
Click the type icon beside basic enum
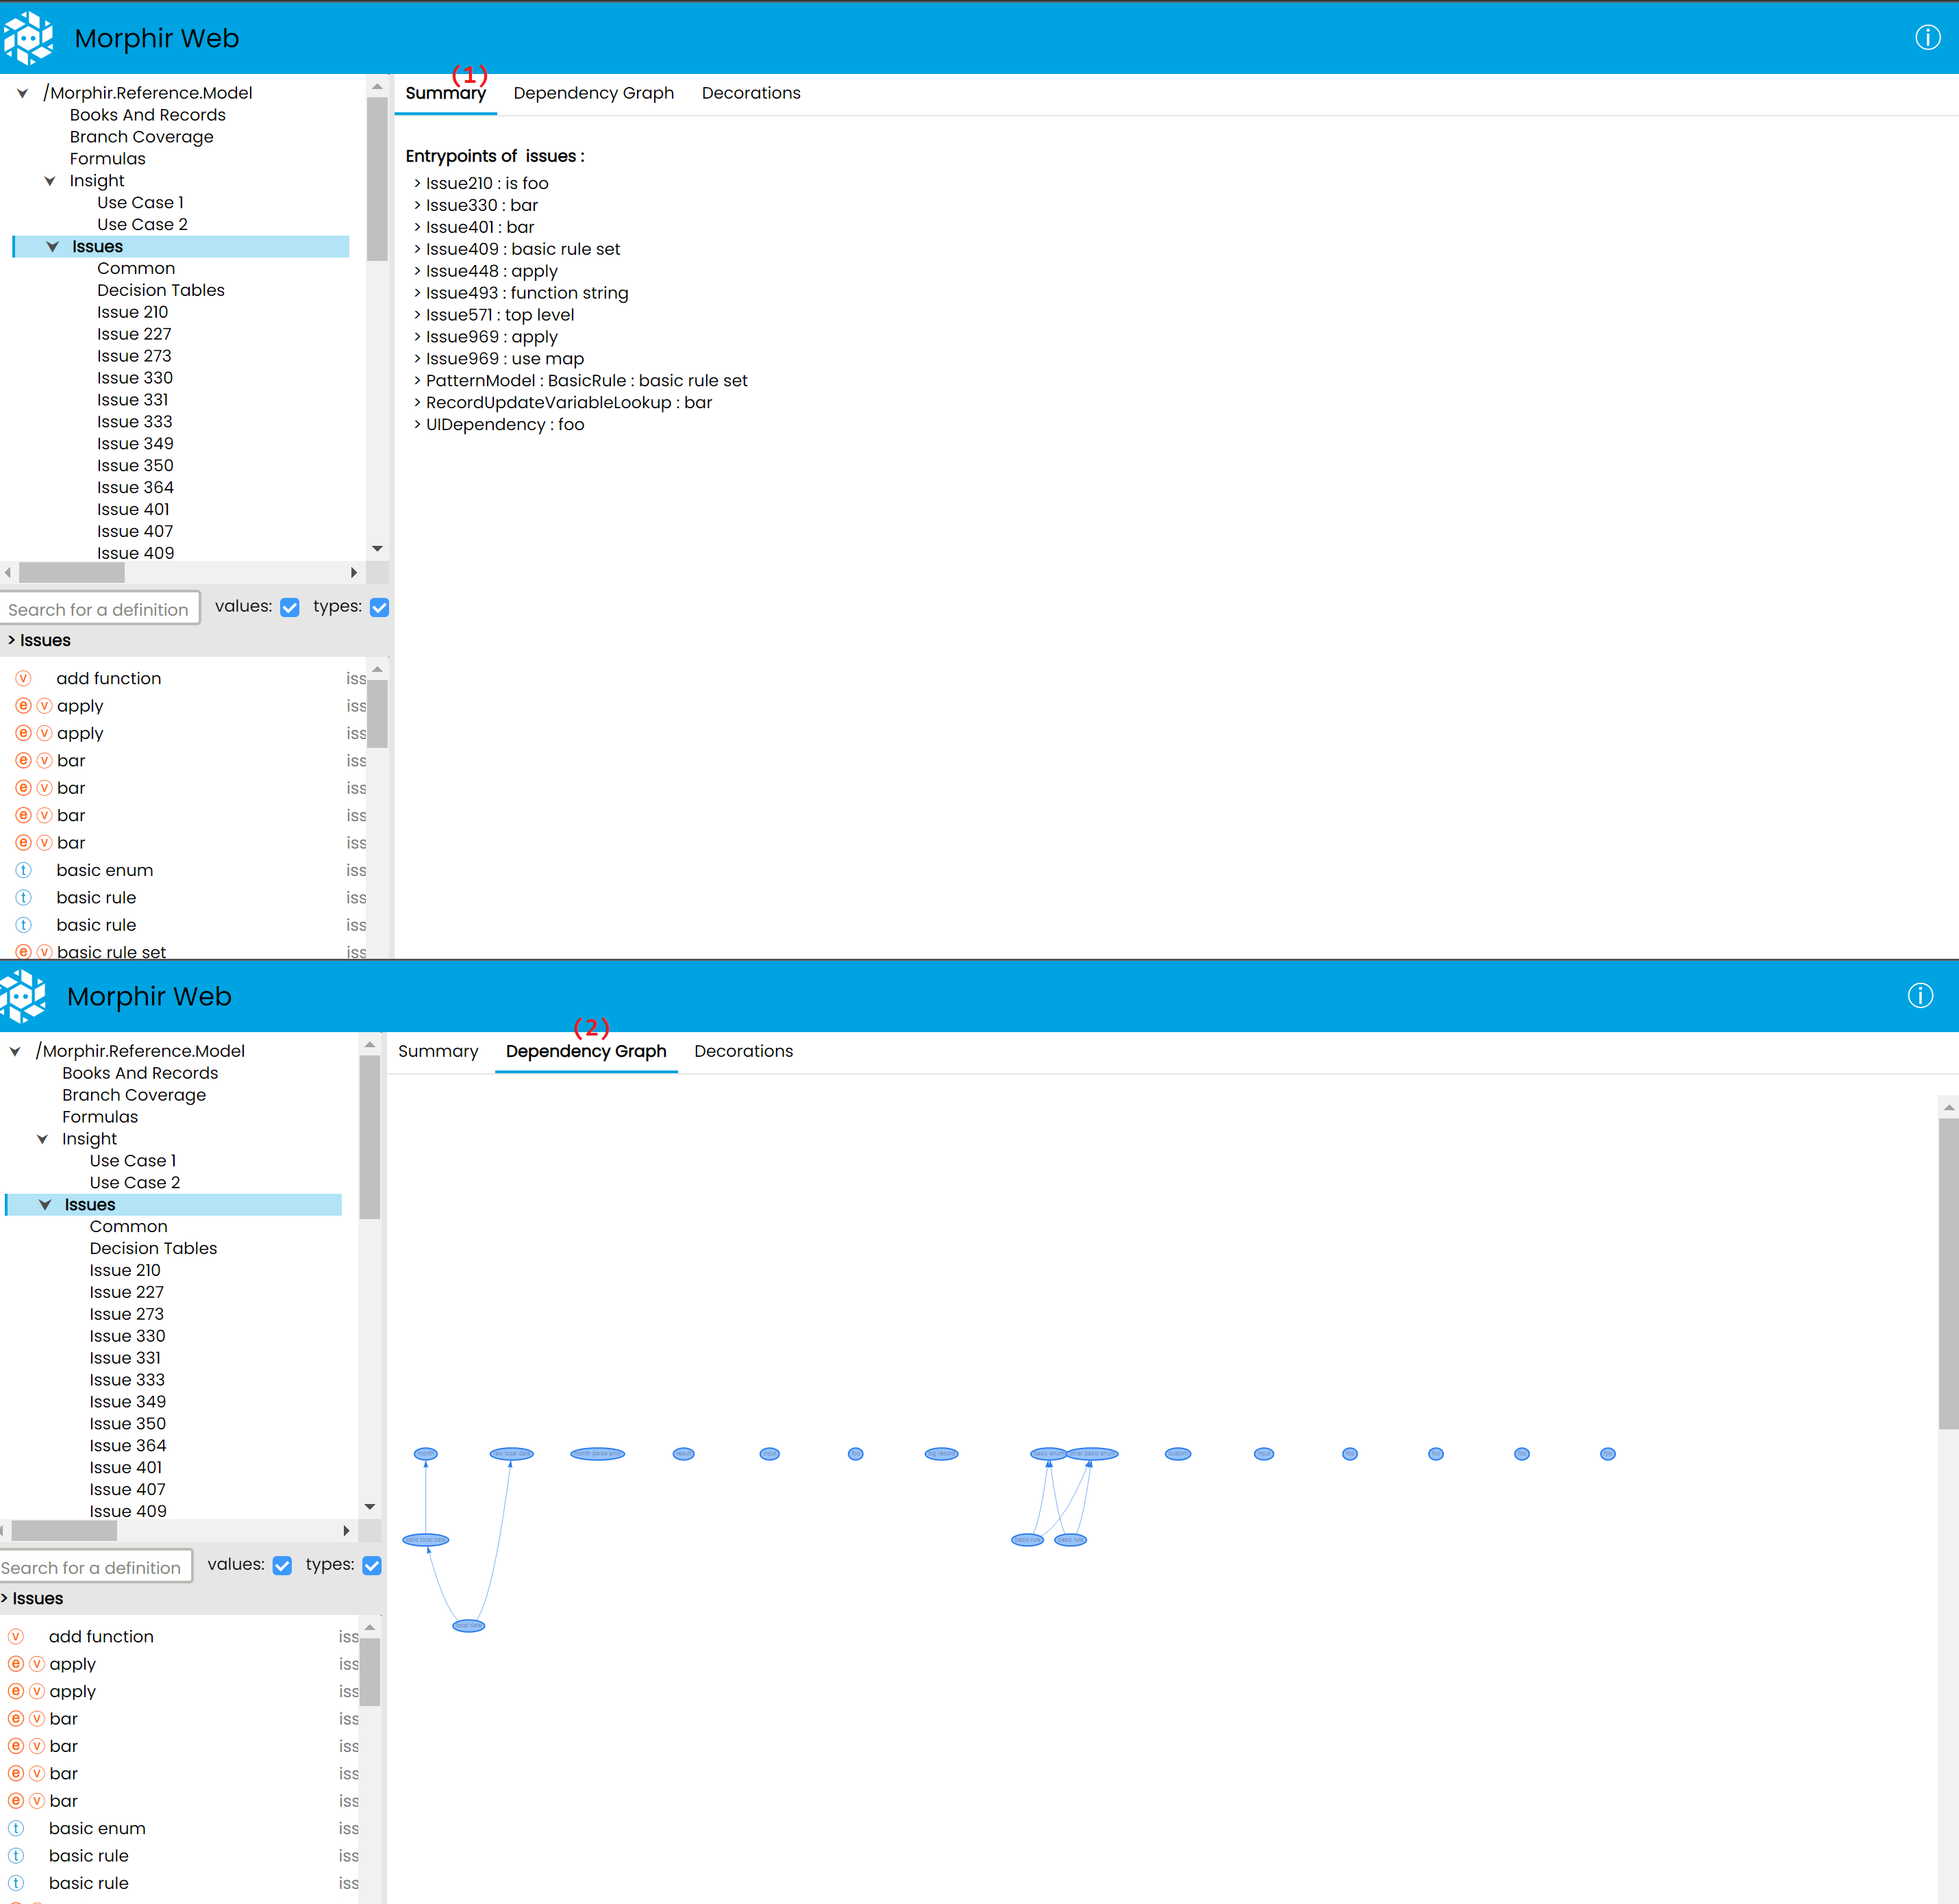(x=24, y=870)
